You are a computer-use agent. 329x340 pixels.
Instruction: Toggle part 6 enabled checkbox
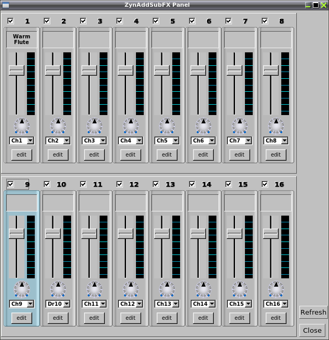[192, 21]
